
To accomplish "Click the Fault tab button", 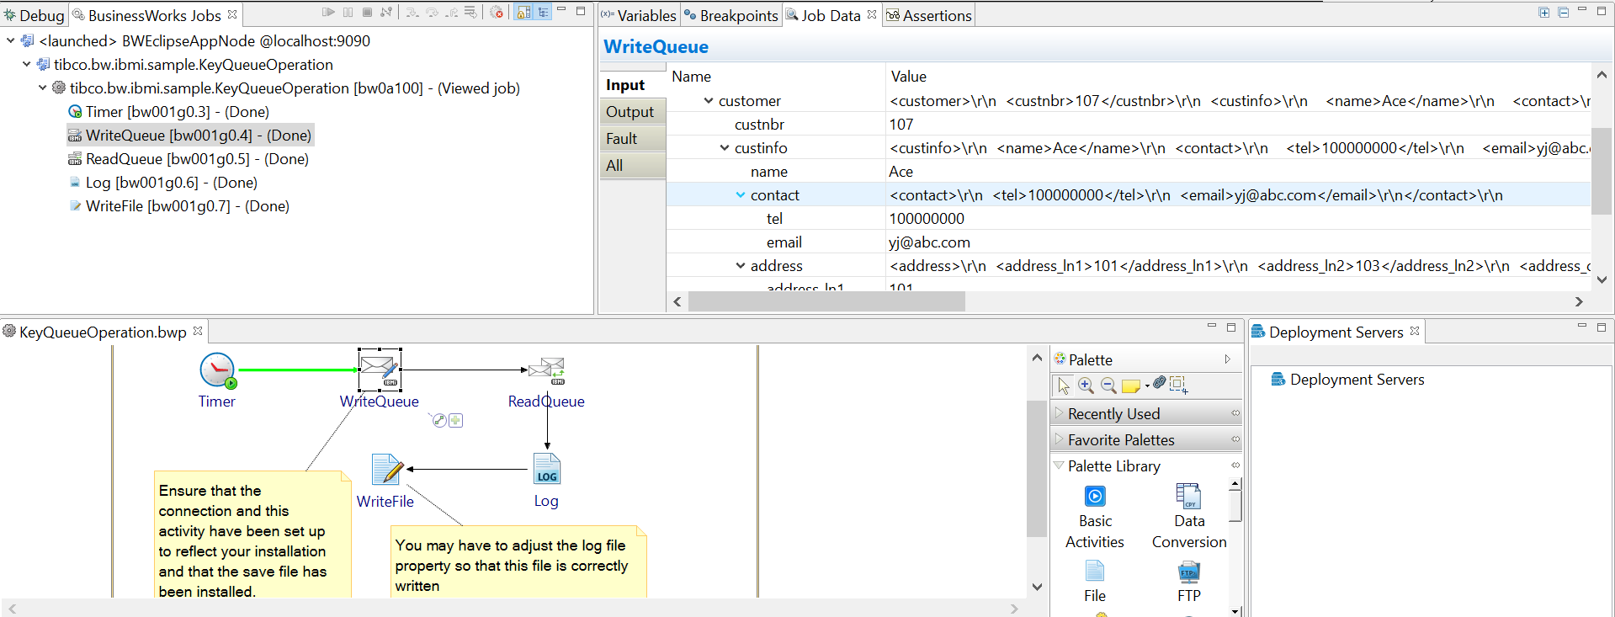I will (x=622, y=139).
